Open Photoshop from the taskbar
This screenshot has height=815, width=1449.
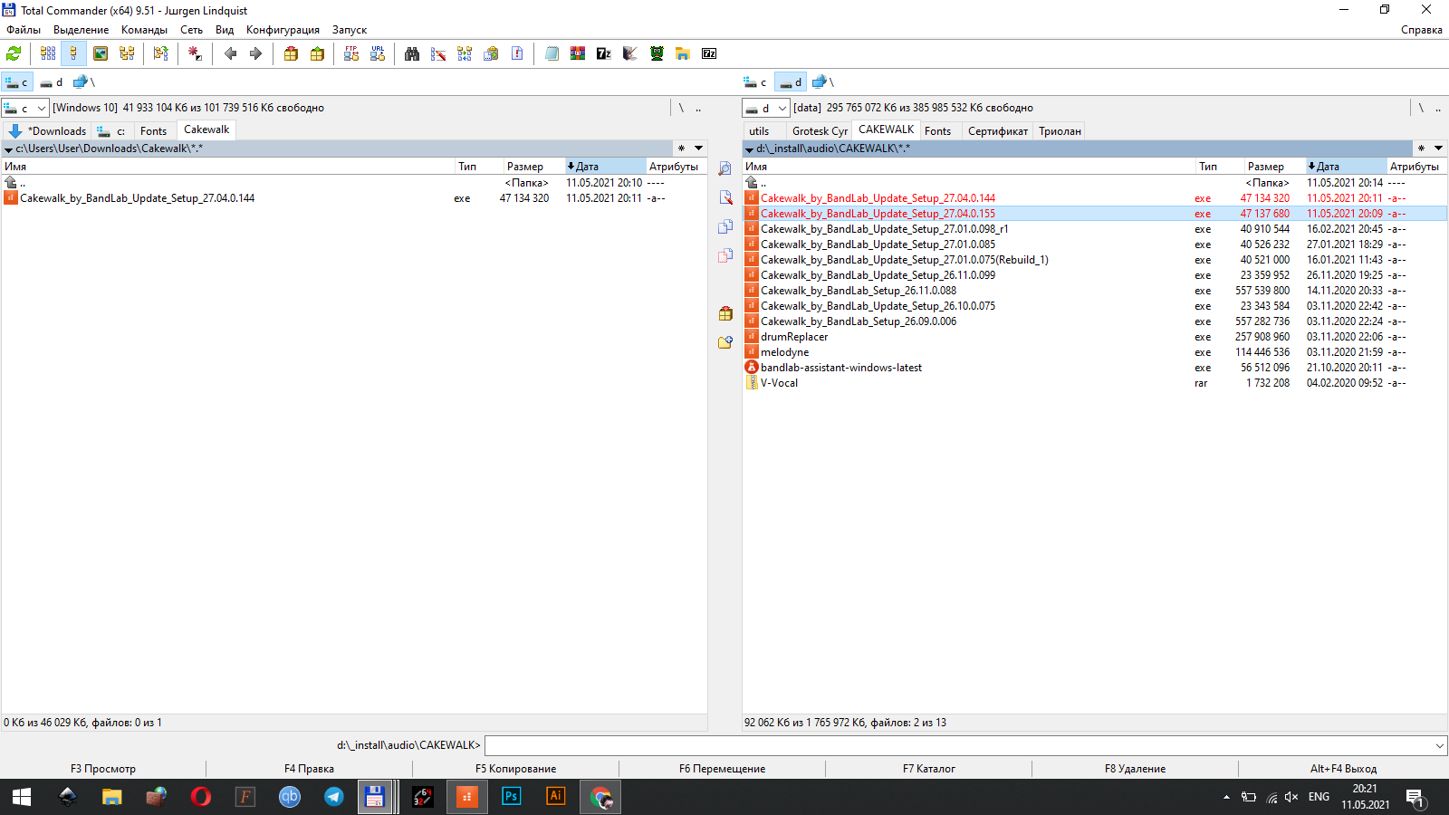[x=511, y=797]
